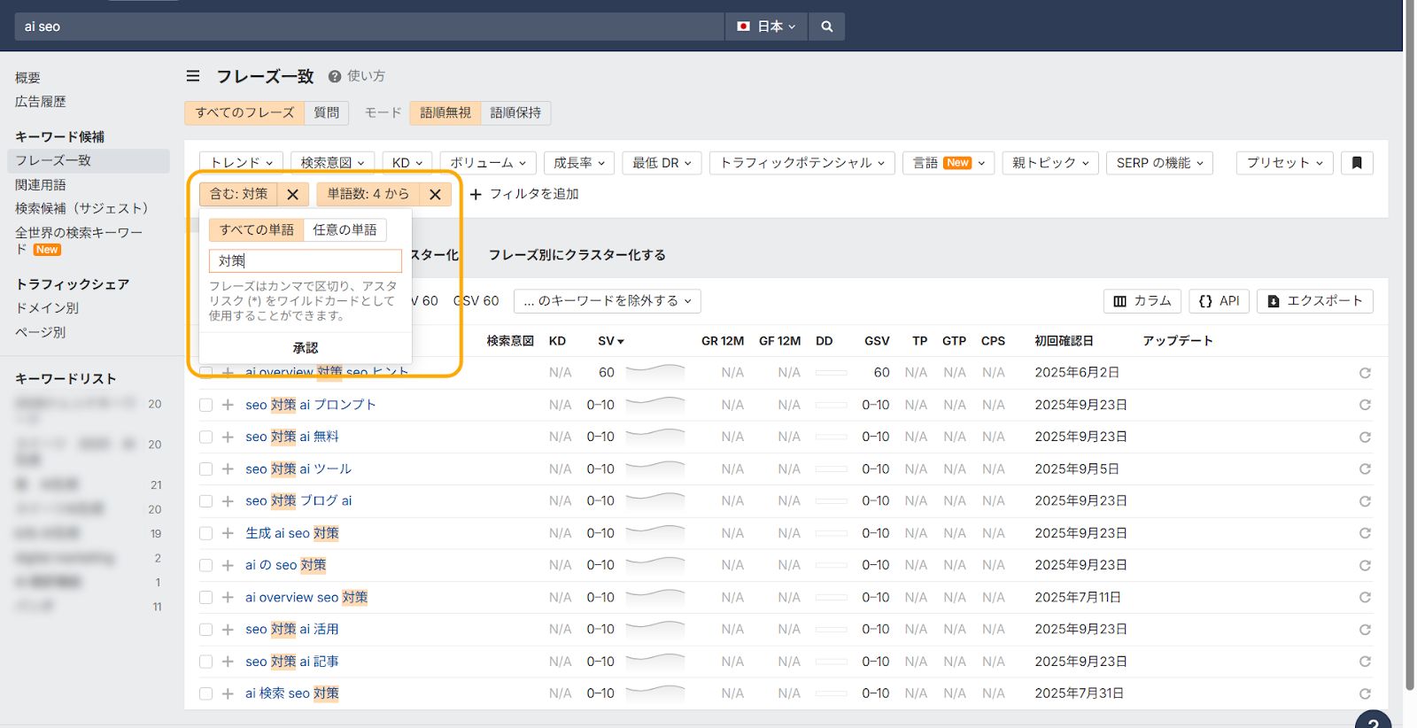Add ai の seo 対策 with plus icon
The image size is (1417, 728).
228,565
